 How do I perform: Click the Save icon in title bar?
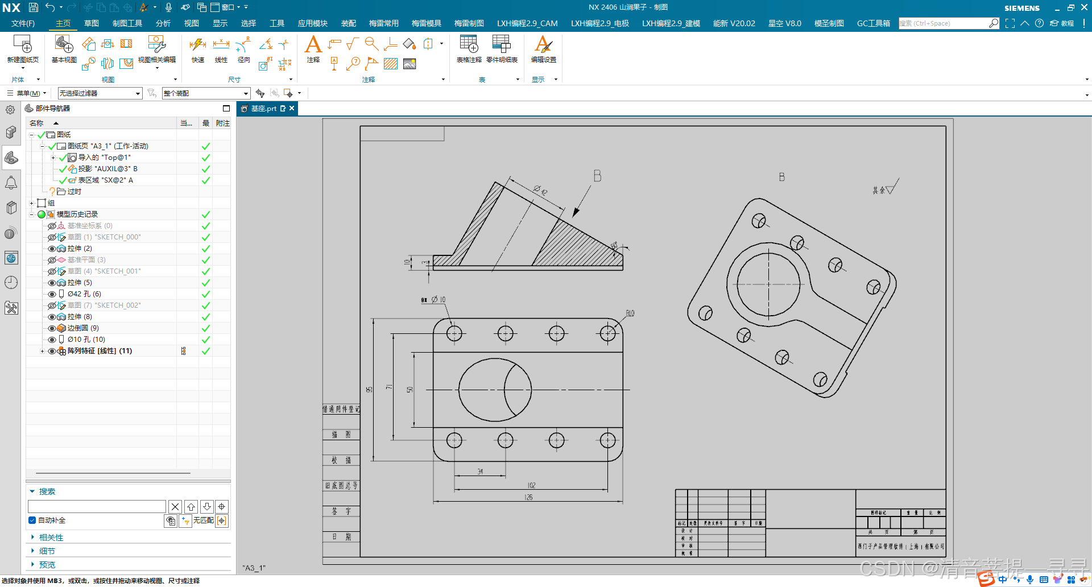pyautogui.click(x=34, y=7)
